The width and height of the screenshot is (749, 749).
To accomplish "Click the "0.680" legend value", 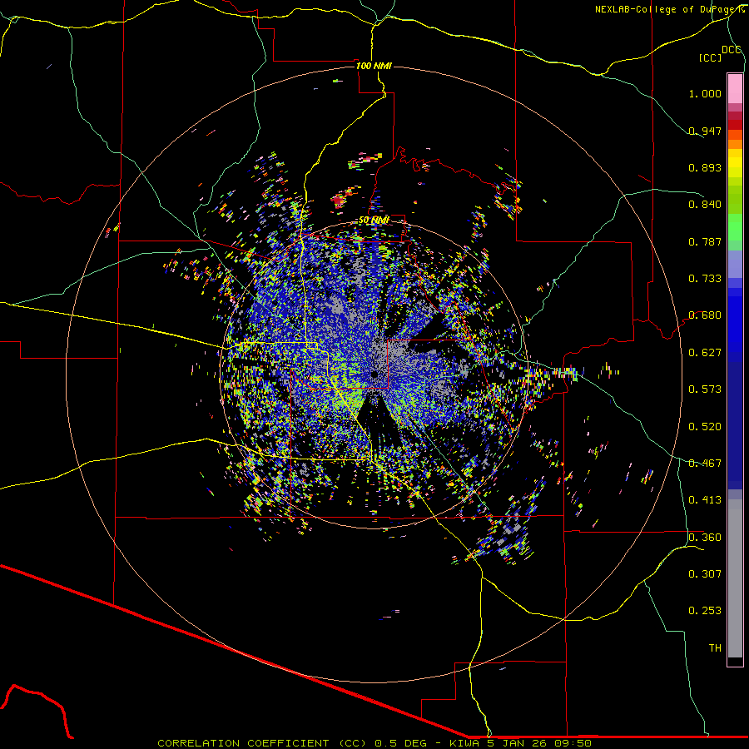I will point(705,315).
